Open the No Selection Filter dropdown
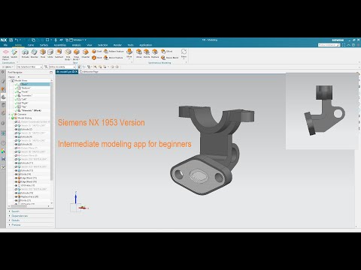Image resolution: width=361 pixels, height=270 pixels. point(29,67)
